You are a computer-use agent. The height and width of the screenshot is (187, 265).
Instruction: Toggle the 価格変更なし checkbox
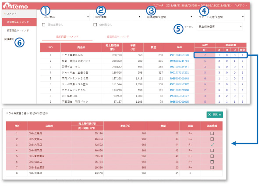click(43, 25)
